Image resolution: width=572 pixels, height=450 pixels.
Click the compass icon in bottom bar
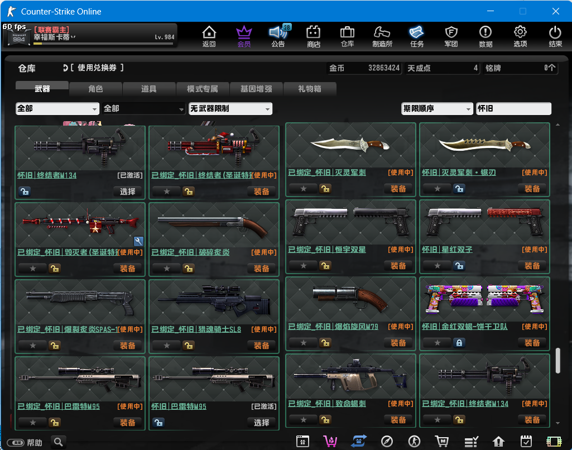click(387, 442)
